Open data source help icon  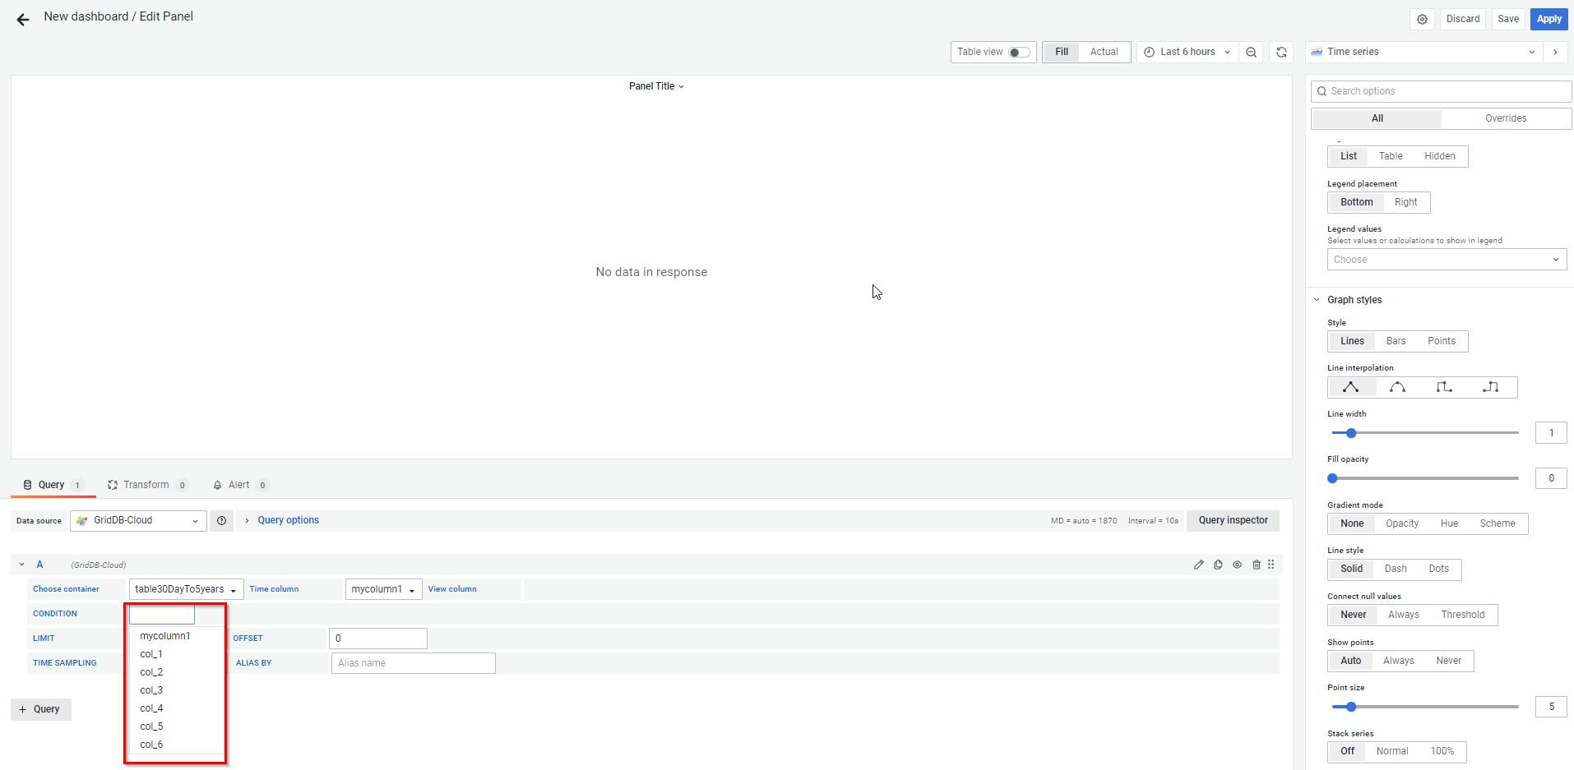coord(221,521)
